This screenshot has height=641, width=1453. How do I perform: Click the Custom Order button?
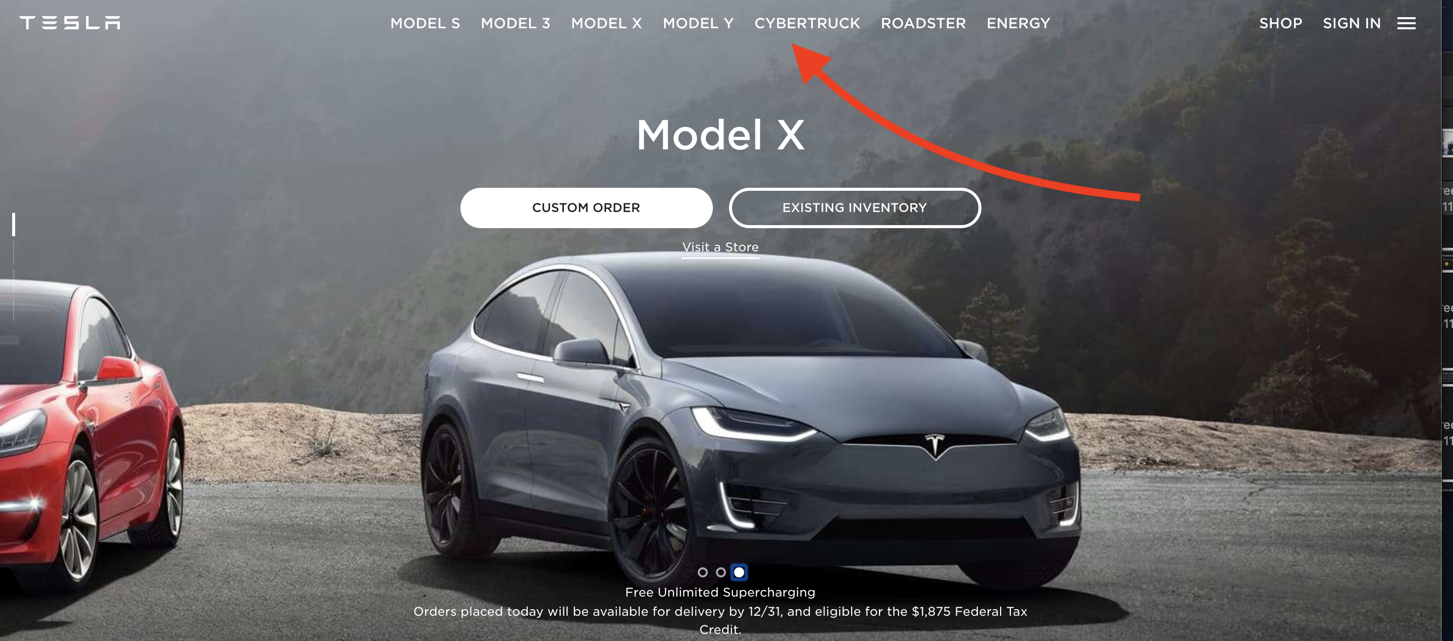pyautogui.click(x=586, y=207)
